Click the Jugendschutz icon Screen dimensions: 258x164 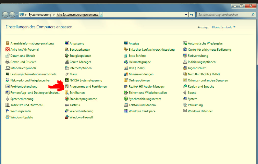(x=185, y=68)
